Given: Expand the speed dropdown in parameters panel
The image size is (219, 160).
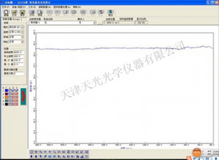Looking at the screenshot, I should [22, 32].
